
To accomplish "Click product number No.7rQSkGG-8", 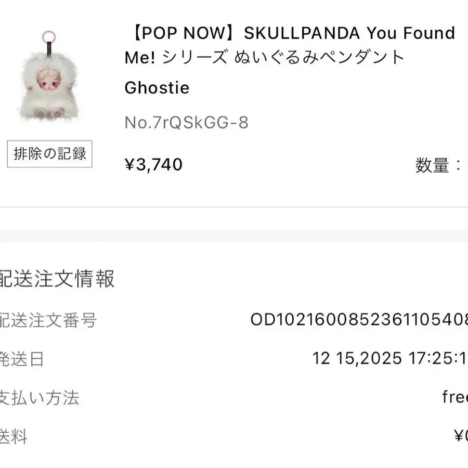I will 186,123.
